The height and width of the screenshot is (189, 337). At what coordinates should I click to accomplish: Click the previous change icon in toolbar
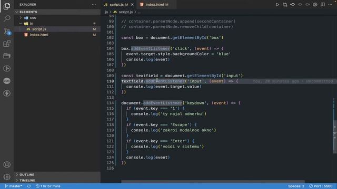tap(300, 5)
